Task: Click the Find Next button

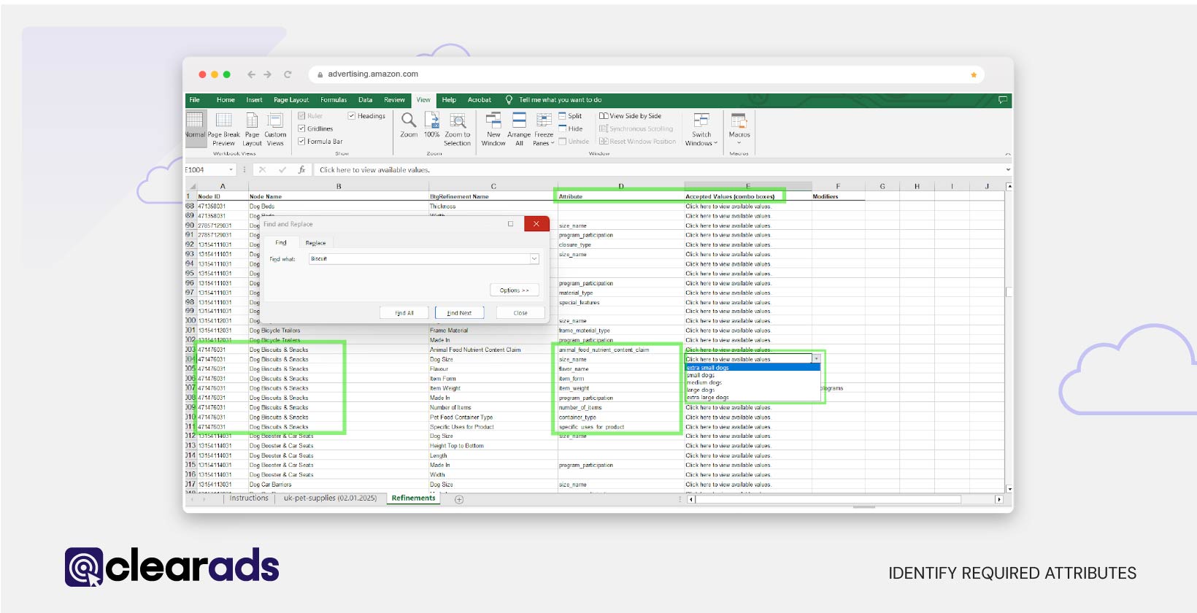Action: point(459,313)
